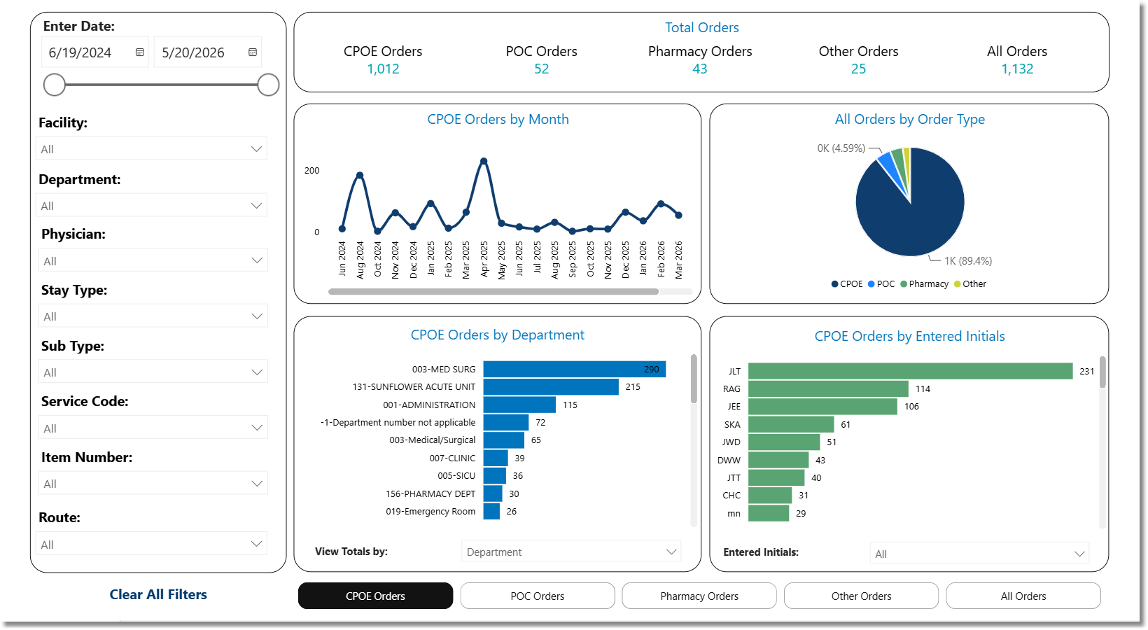This screenshot has height=630, width=1148.
Task: Expand the Facility dropdown
Action: (x=151, y=149)
